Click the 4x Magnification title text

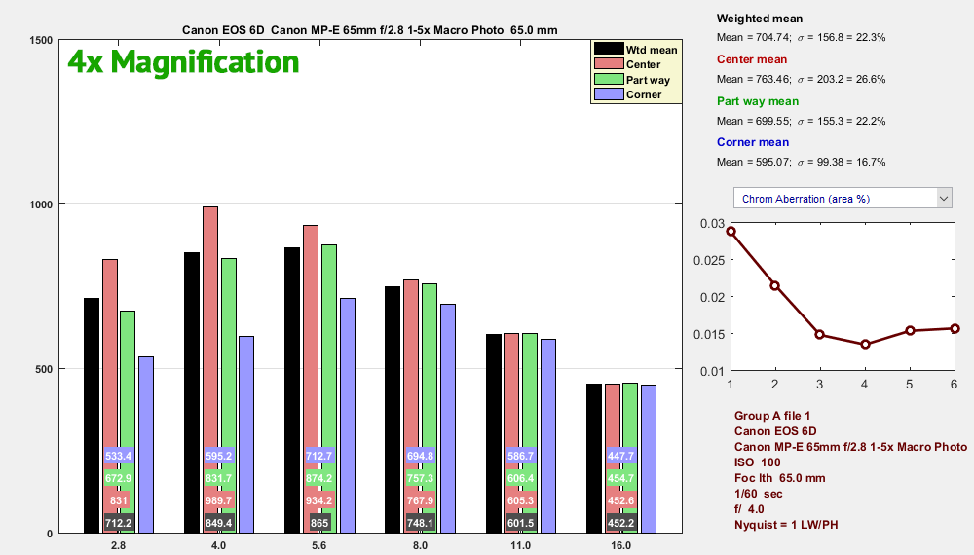(x=183, y=62)
